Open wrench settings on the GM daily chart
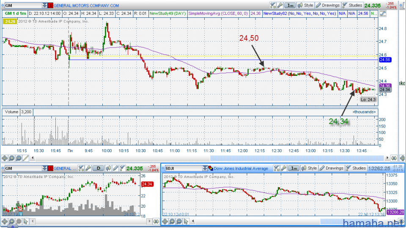 pos(88,168)
